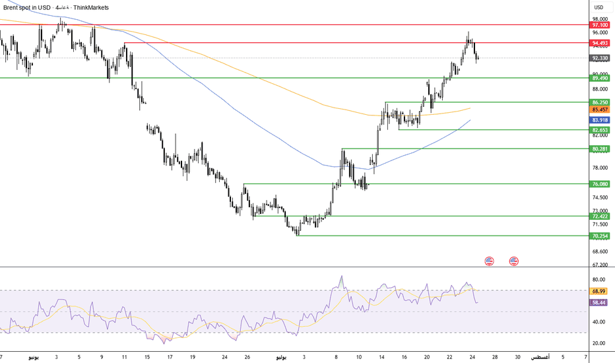Click the 67.200 price axis tick
615x363 pixels.
point(600,265)
